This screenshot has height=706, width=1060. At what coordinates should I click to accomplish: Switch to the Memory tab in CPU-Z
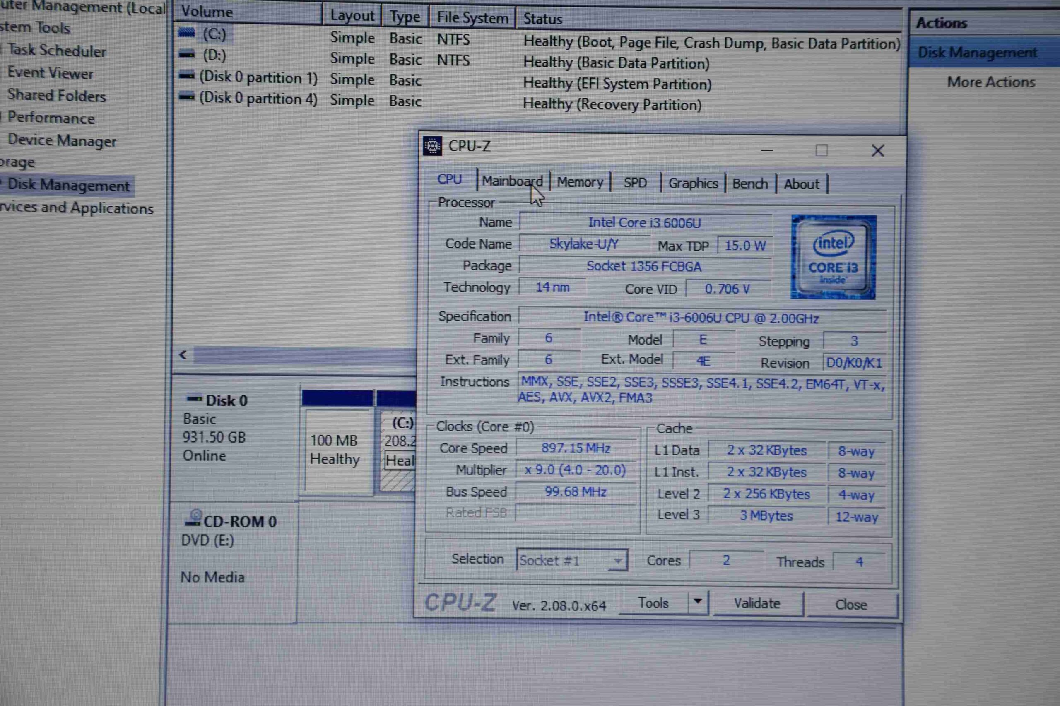[580, 182]
